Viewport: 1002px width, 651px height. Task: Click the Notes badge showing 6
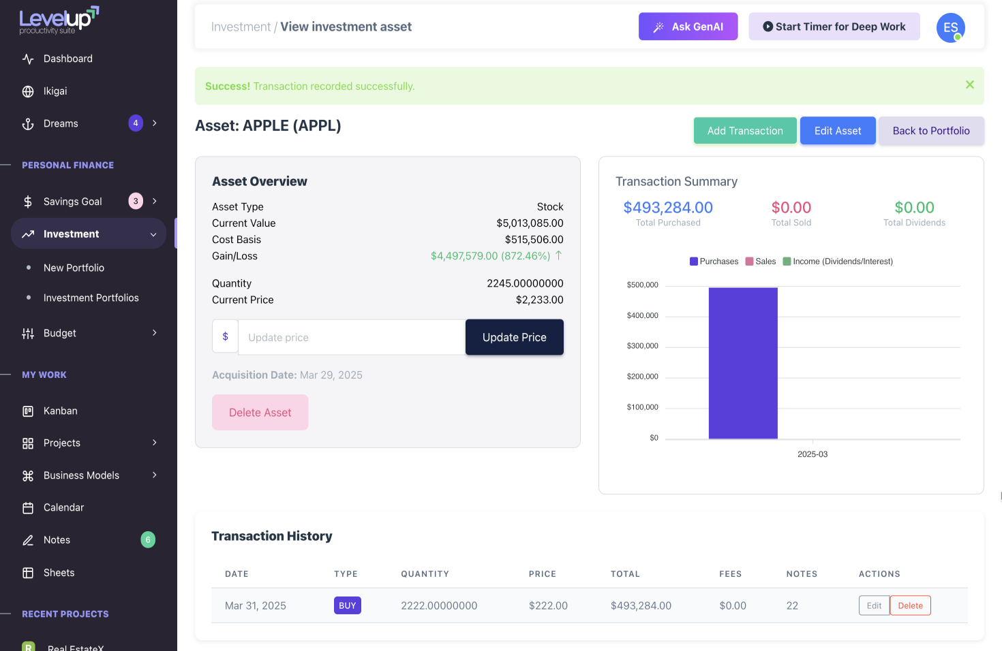148,540
